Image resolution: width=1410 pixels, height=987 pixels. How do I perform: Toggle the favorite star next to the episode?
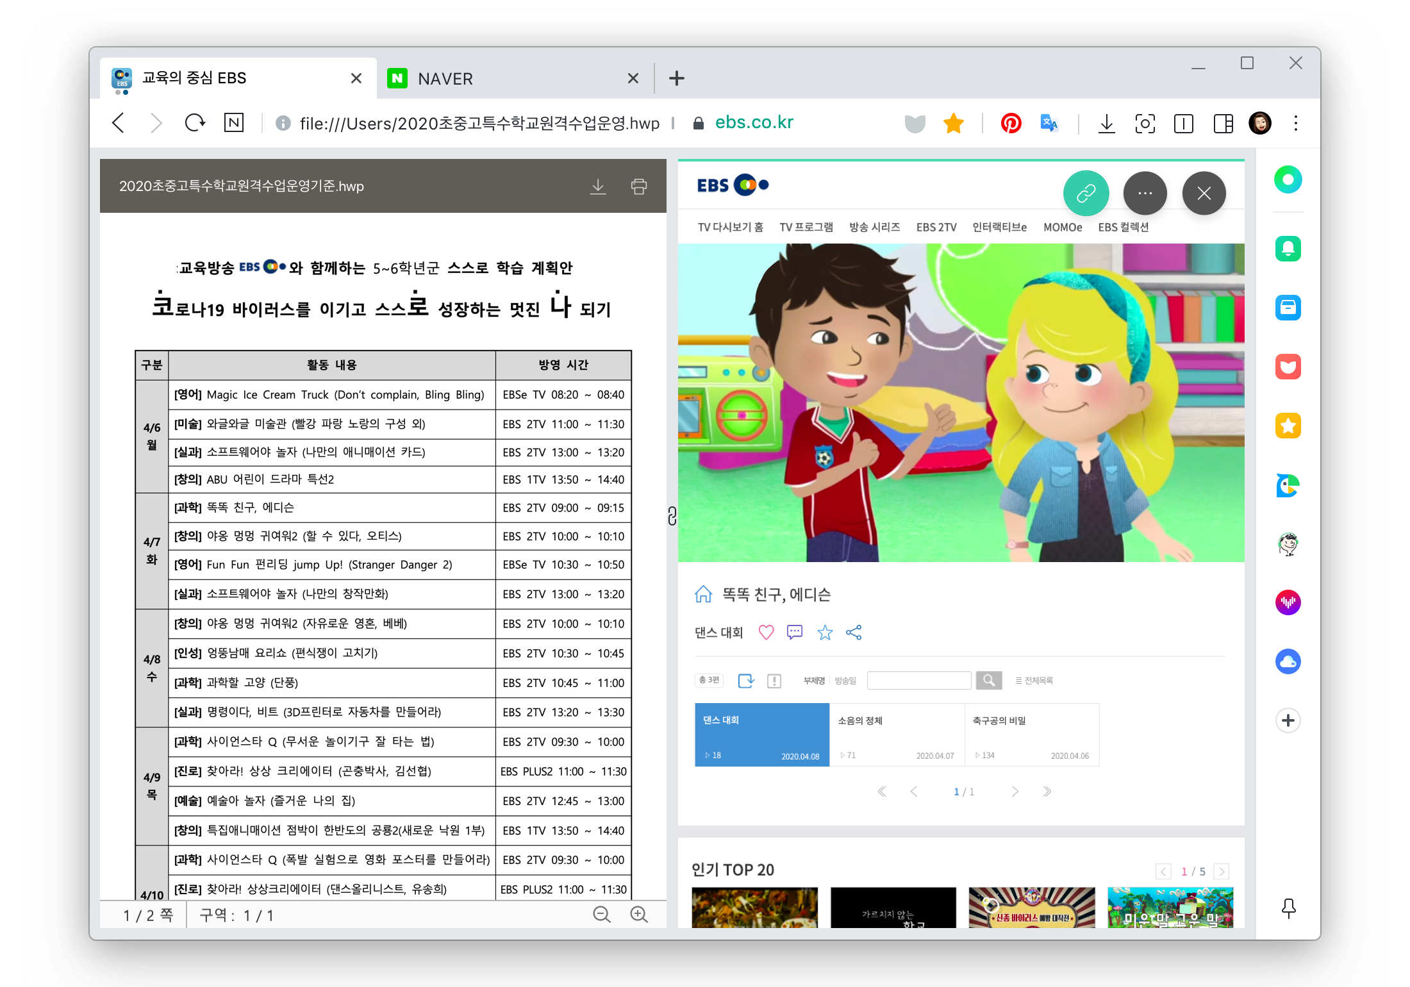pos(825,633)
